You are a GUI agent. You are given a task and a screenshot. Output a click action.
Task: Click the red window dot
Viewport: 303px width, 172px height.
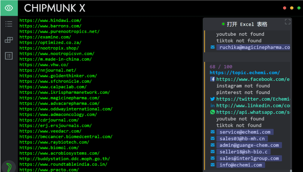pos(284,8)
